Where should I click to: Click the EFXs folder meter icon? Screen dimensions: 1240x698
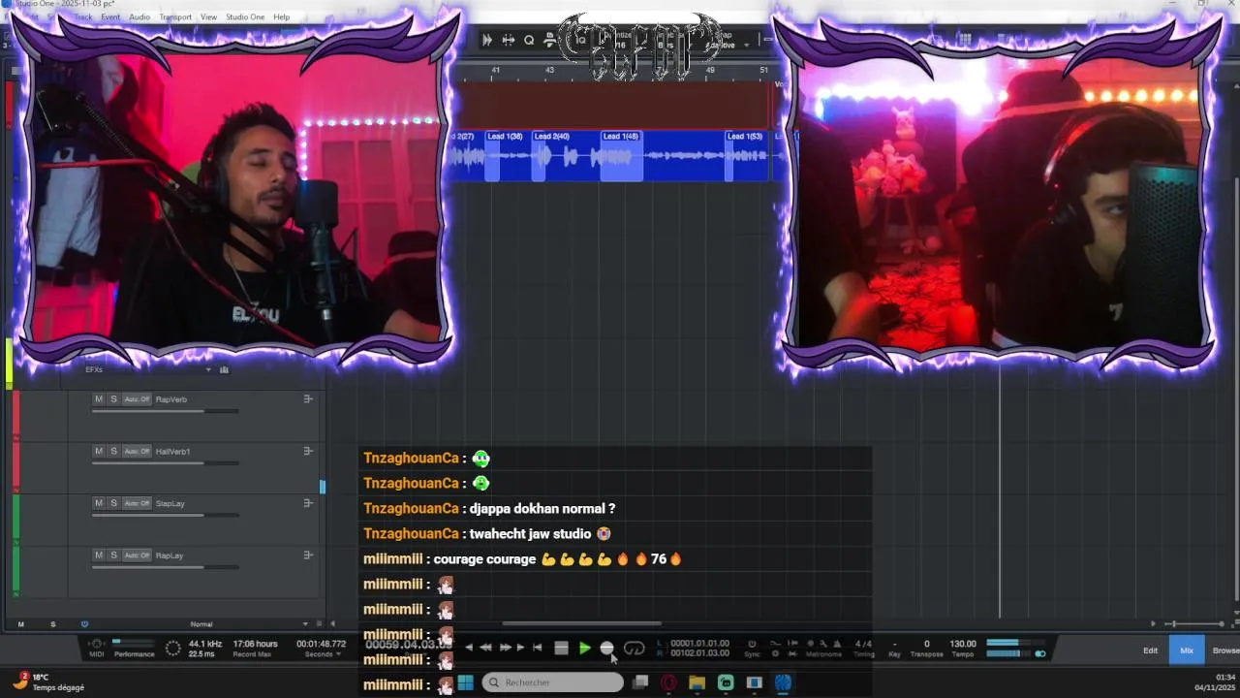[224, 369]
